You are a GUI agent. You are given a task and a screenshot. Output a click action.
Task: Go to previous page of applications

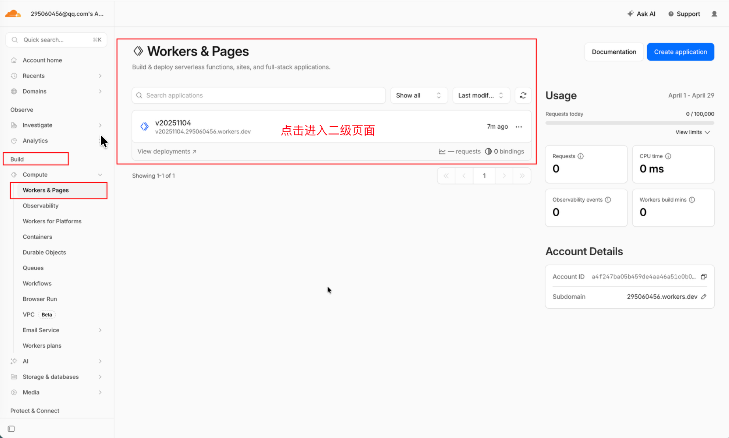[464, 176]
